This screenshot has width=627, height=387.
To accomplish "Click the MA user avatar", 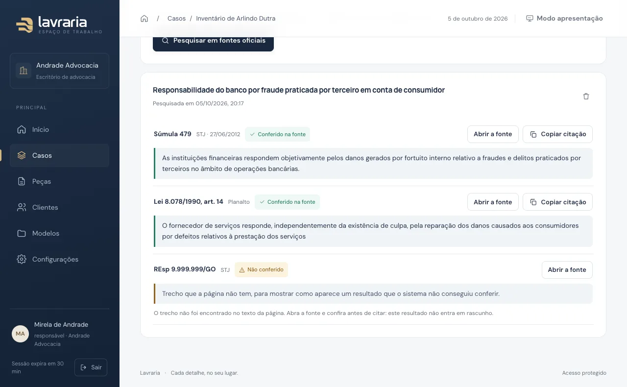I will (20, 334).
